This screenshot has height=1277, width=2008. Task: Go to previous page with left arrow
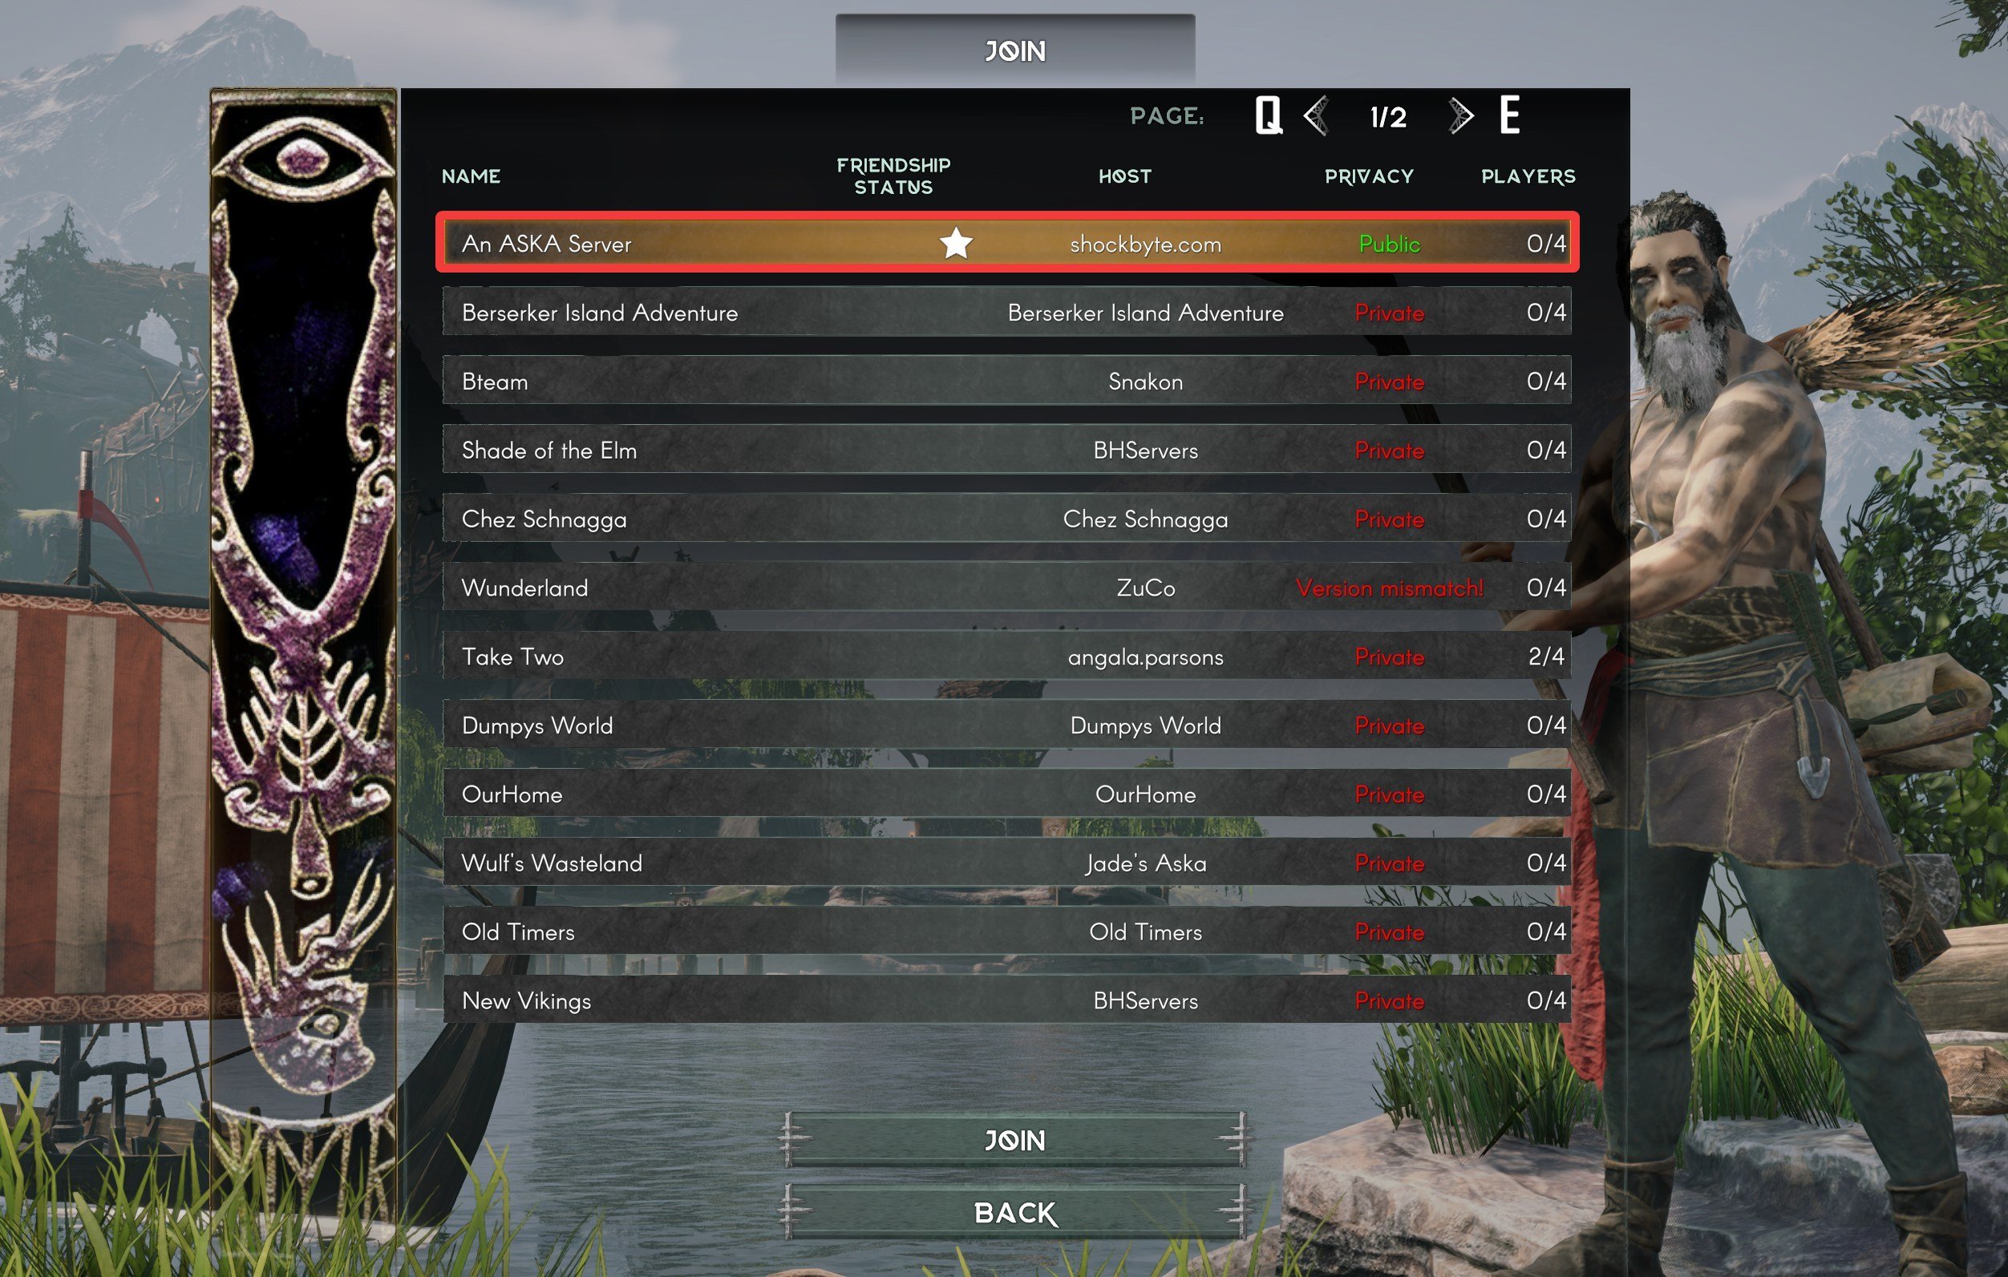click(1316, 115)
